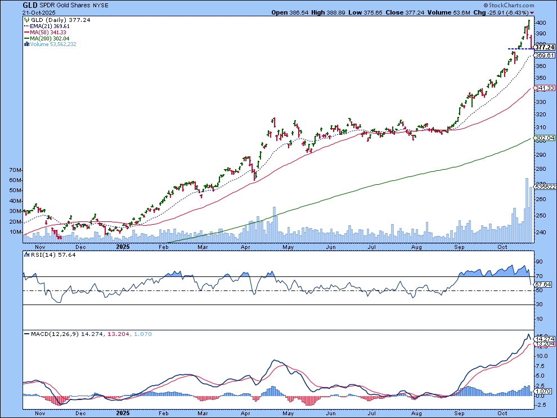This screenshot has width=557, height=418.
Task: Click the 369.61 EMA value tag on axis
Action: click(545, 56)
